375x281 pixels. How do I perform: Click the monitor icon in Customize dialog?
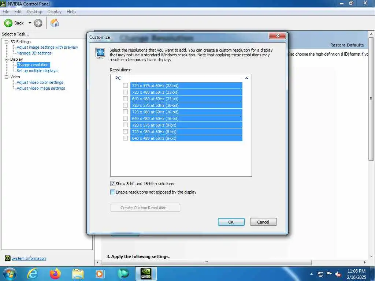(x=100, y=53)
